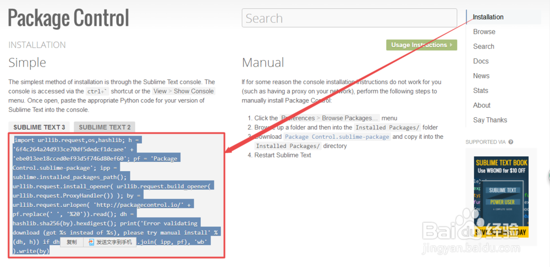Click the 'Restart Sublime Text' step
The height and width of the screenshot is (267, 550).
pyautogui.click(x=283, y=155)
